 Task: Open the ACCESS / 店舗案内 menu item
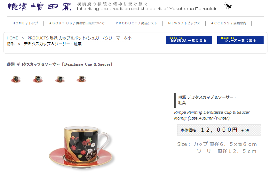coord(228,23)
